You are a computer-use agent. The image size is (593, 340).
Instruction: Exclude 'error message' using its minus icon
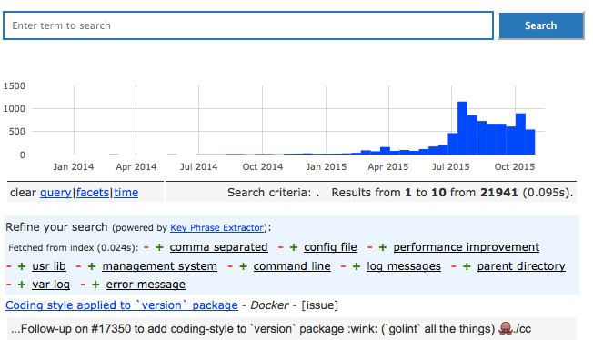point(83,285)
